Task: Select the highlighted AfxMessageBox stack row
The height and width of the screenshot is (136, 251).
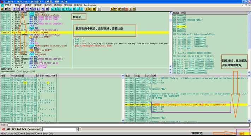Action: click(x=186, y=105)
